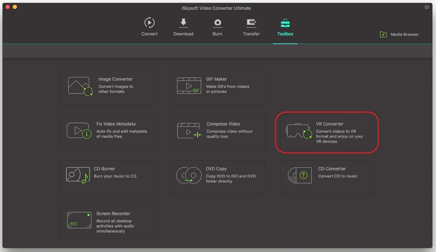Open the Image Converter tool icon
436x252 pixels.
[x=80, y=86]
